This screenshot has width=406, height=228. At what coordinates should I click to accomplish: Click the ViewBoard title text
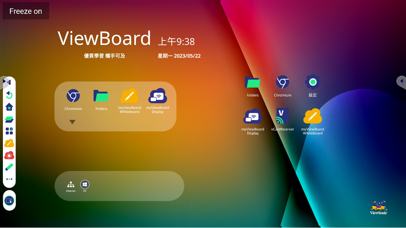click(104, 38)
